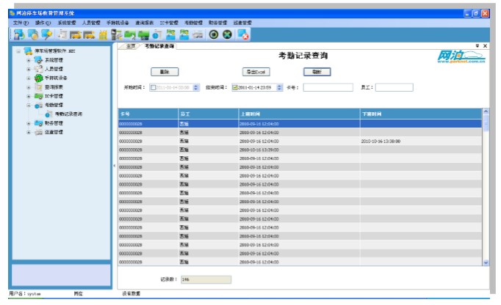
Task: Open the 文件 menu
Action: [21, 23]
